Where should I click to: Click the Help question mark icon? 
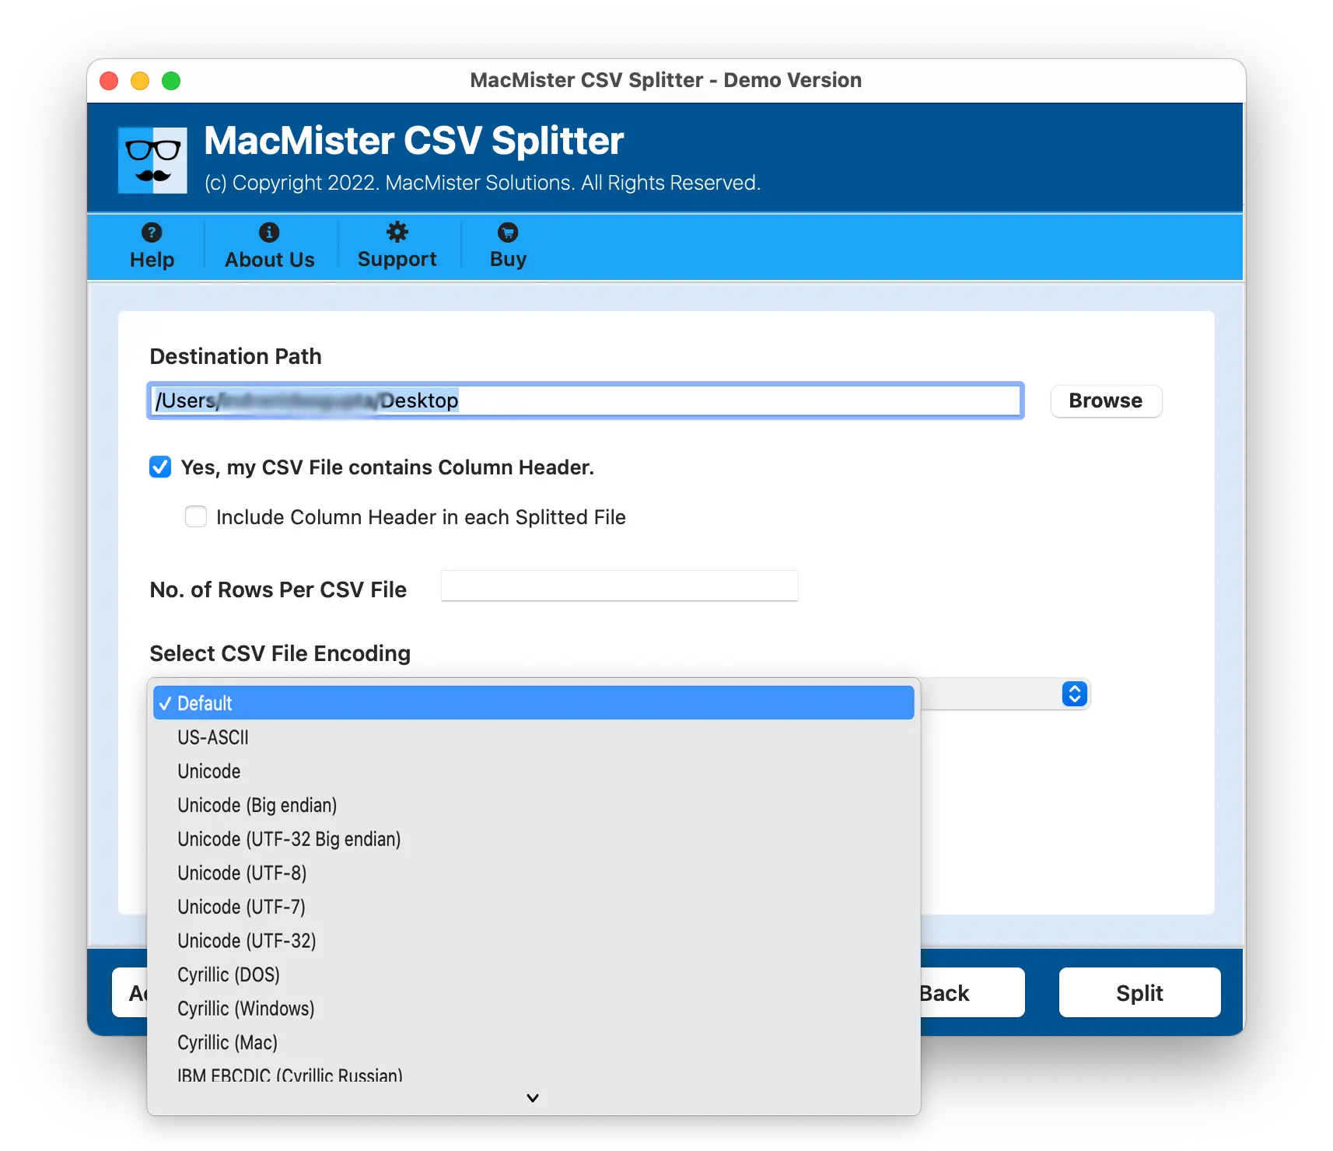(152, 233)
